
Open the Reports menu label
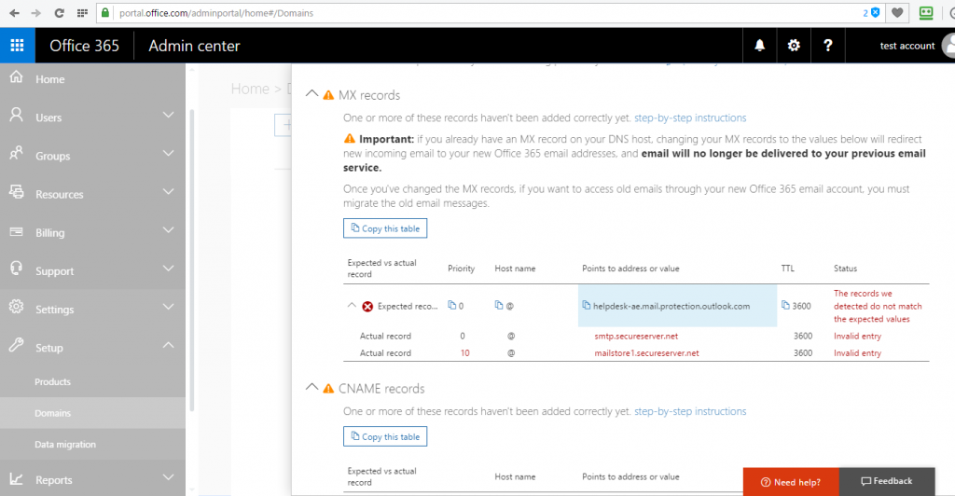pyautogui.click(x=53, y=480)
